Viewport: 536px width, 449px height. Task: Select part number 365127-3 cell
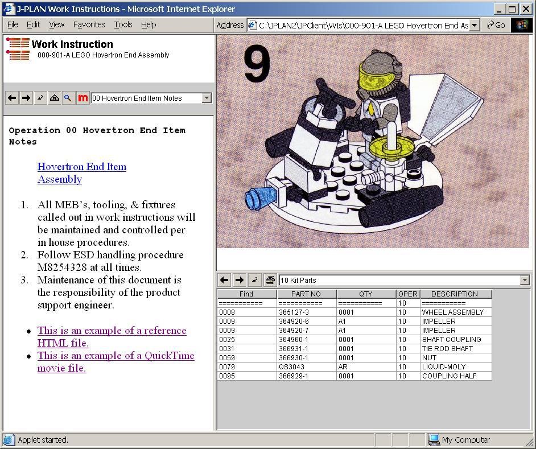(x=307, y=312)
